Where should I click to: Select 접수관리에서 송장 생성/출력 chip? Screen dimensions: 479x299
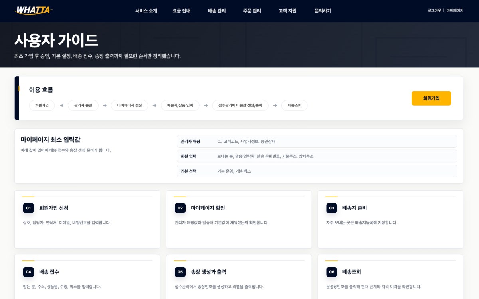240,105
